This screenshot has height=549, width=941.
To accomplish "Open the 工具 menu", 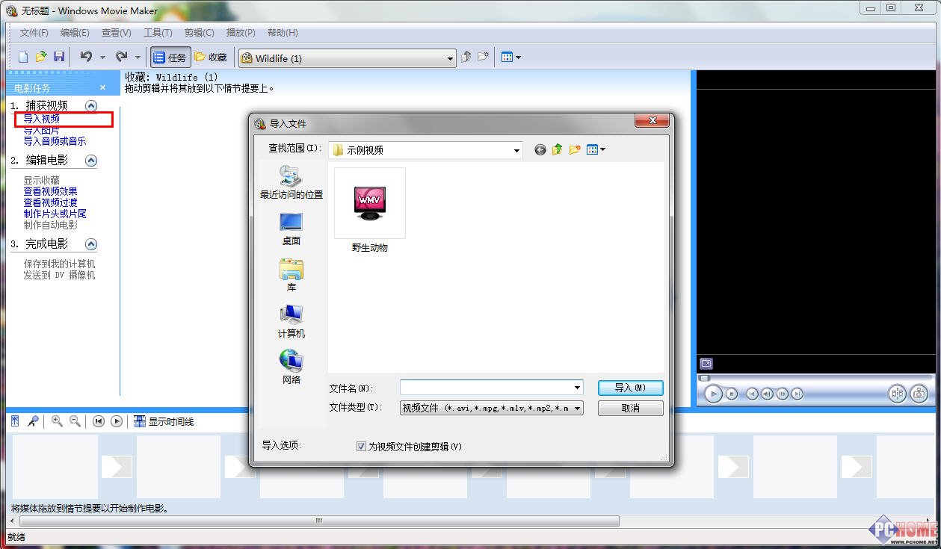I will pyautogui.click(x=157, y=32).
